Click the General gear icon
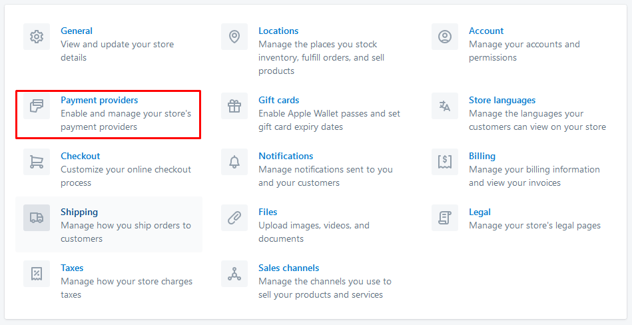This screenshot has width=632, height=325. coord(37,37)
